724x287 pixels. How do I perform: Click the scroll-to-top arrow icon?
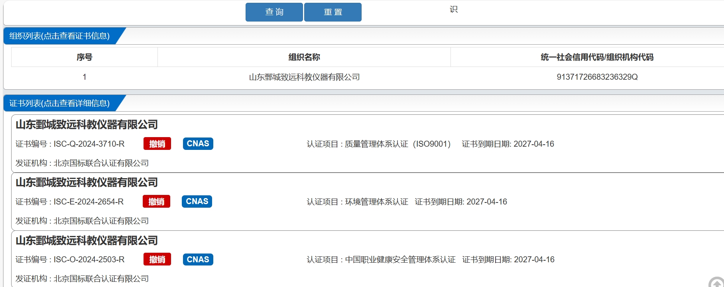click(716, 282)
